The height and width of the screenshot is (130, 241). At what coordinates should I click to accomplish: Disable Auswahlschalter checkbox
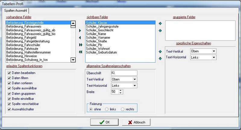(x=9, y=109)
